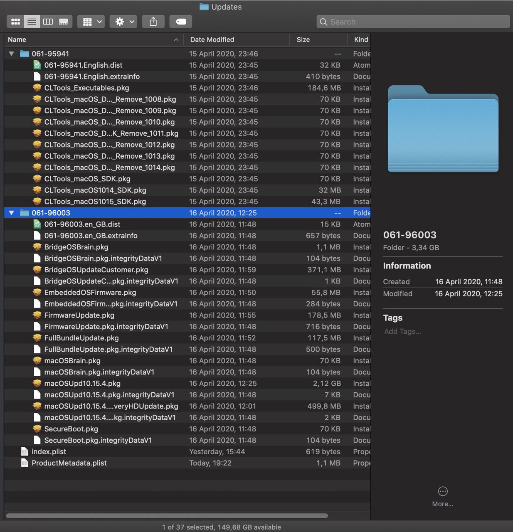This screenshot has width=513, height=532.
Task: Select the index.plist file icon
Action: (x=25, y=451)
